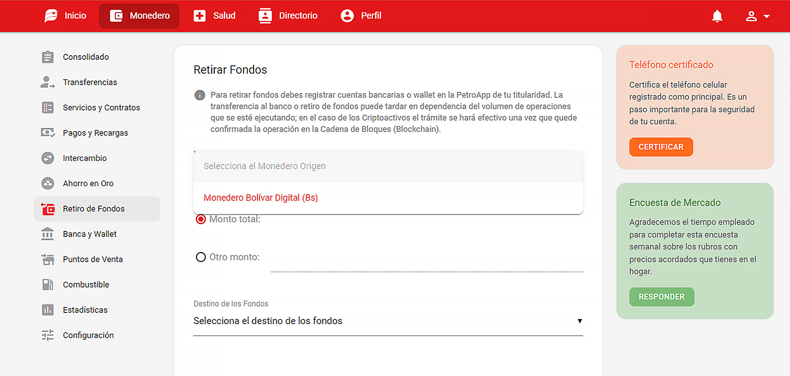Image resolution: width=790 pixels, height=376 pixels.
Task: Click the notifications bell icon
Action: pos(717,16)
